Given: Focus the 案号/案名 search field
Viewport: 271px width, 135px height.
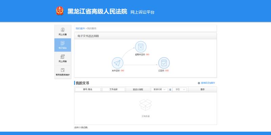Looking at the screenshot, I should 88,90.
